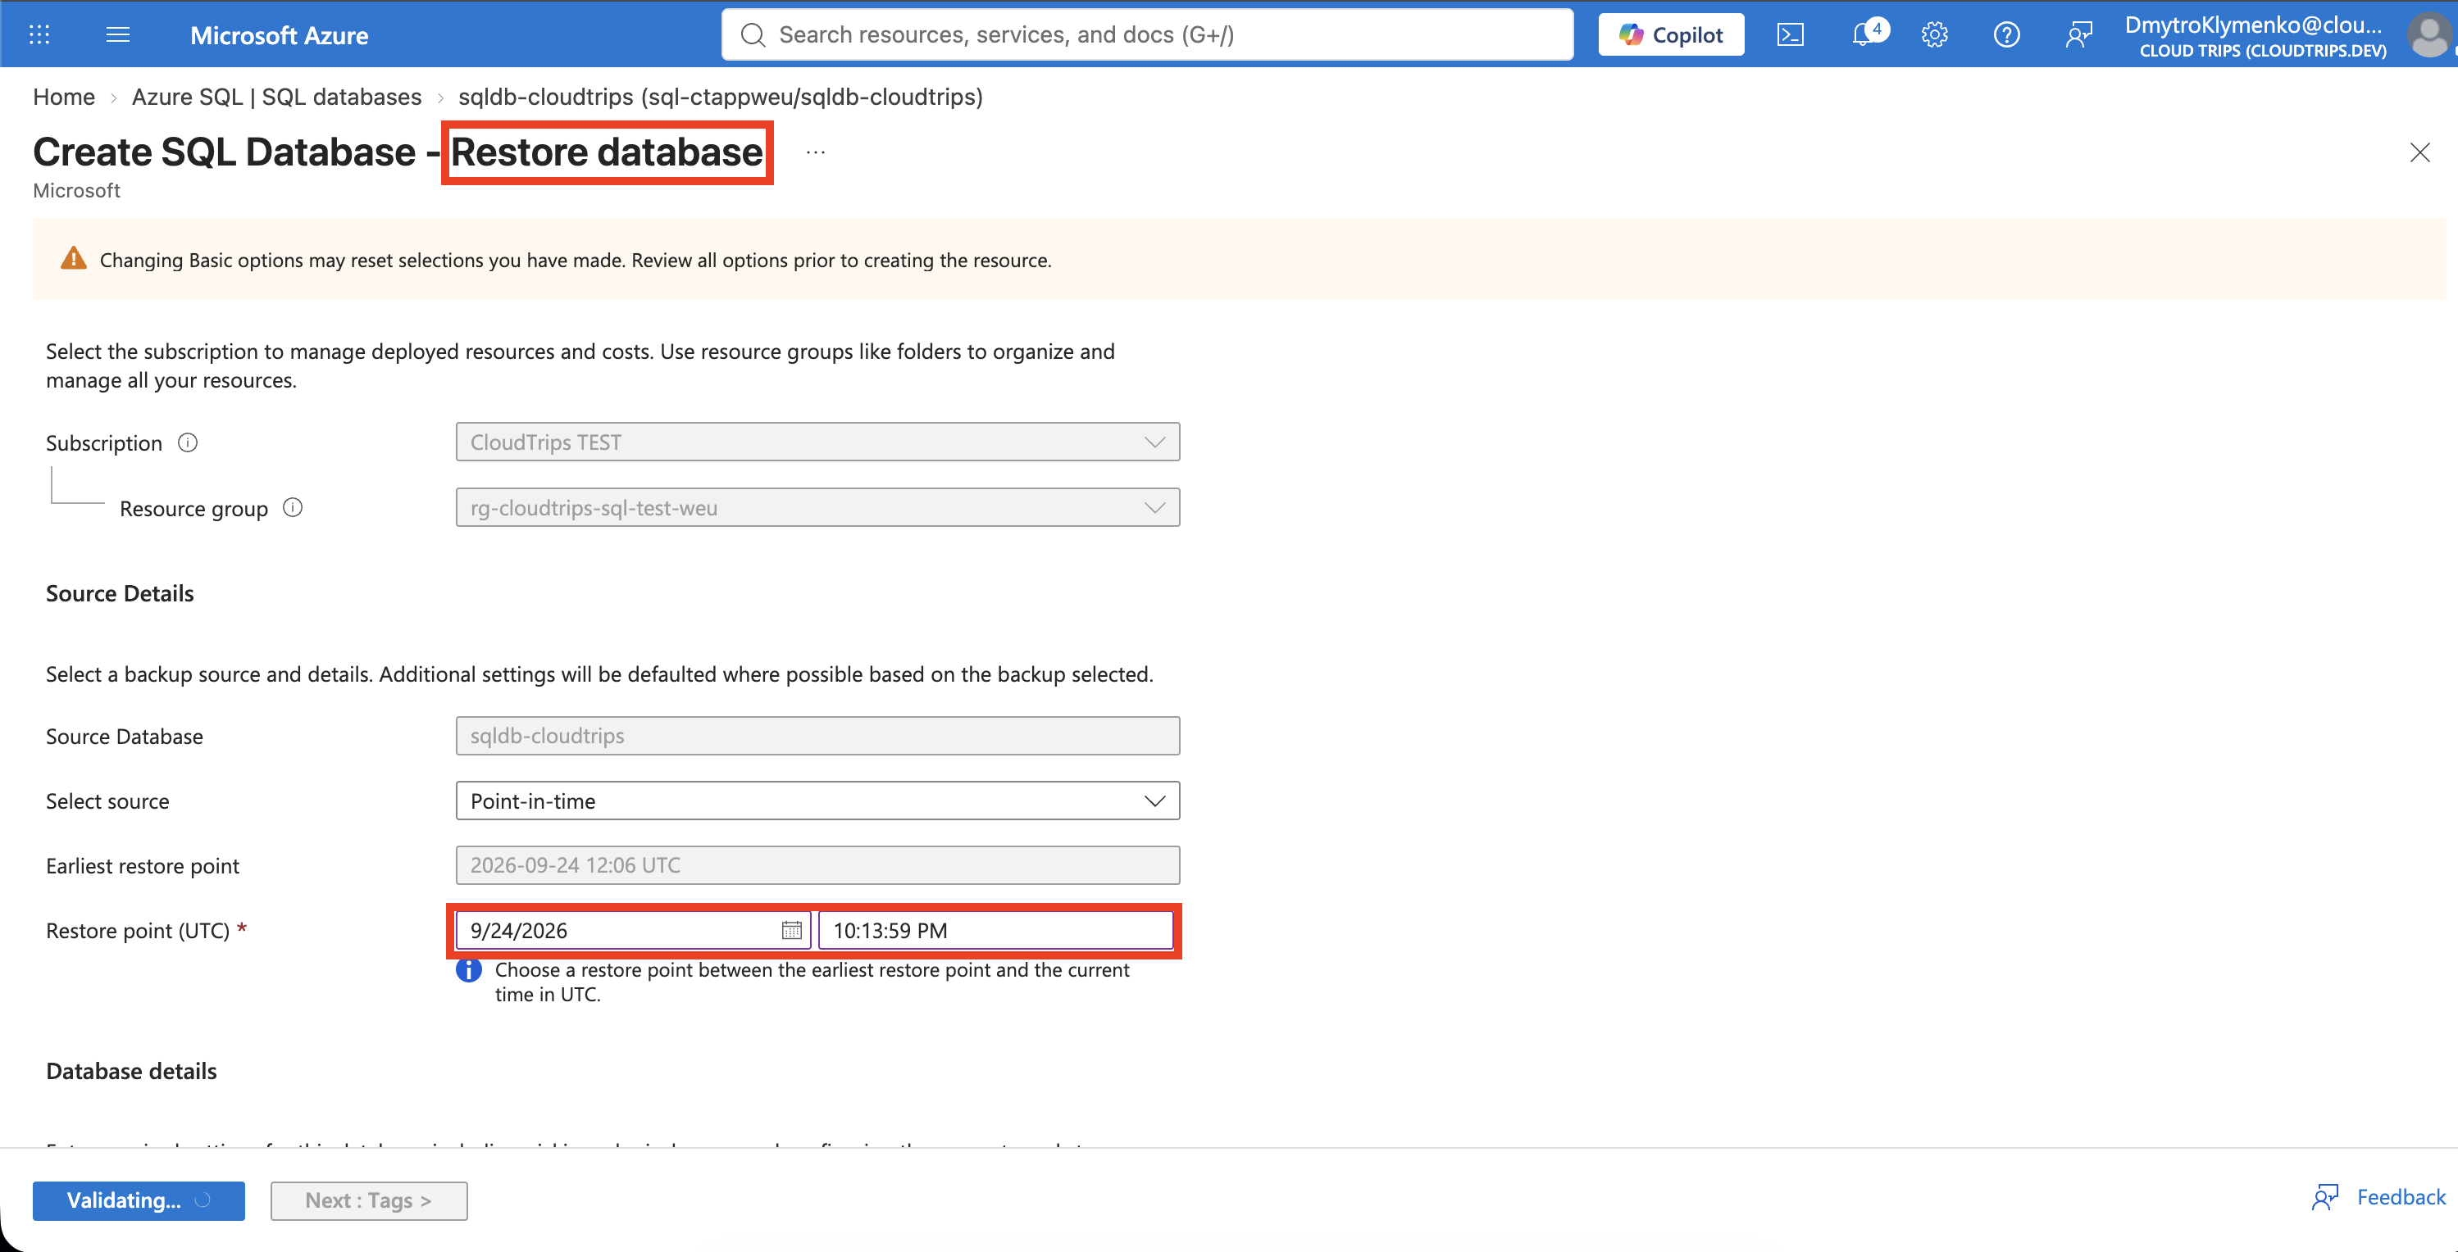Screen dimensions: 2458x1252
Task: Click the warning triangle icon in banner
Action: tap(74, 258)
